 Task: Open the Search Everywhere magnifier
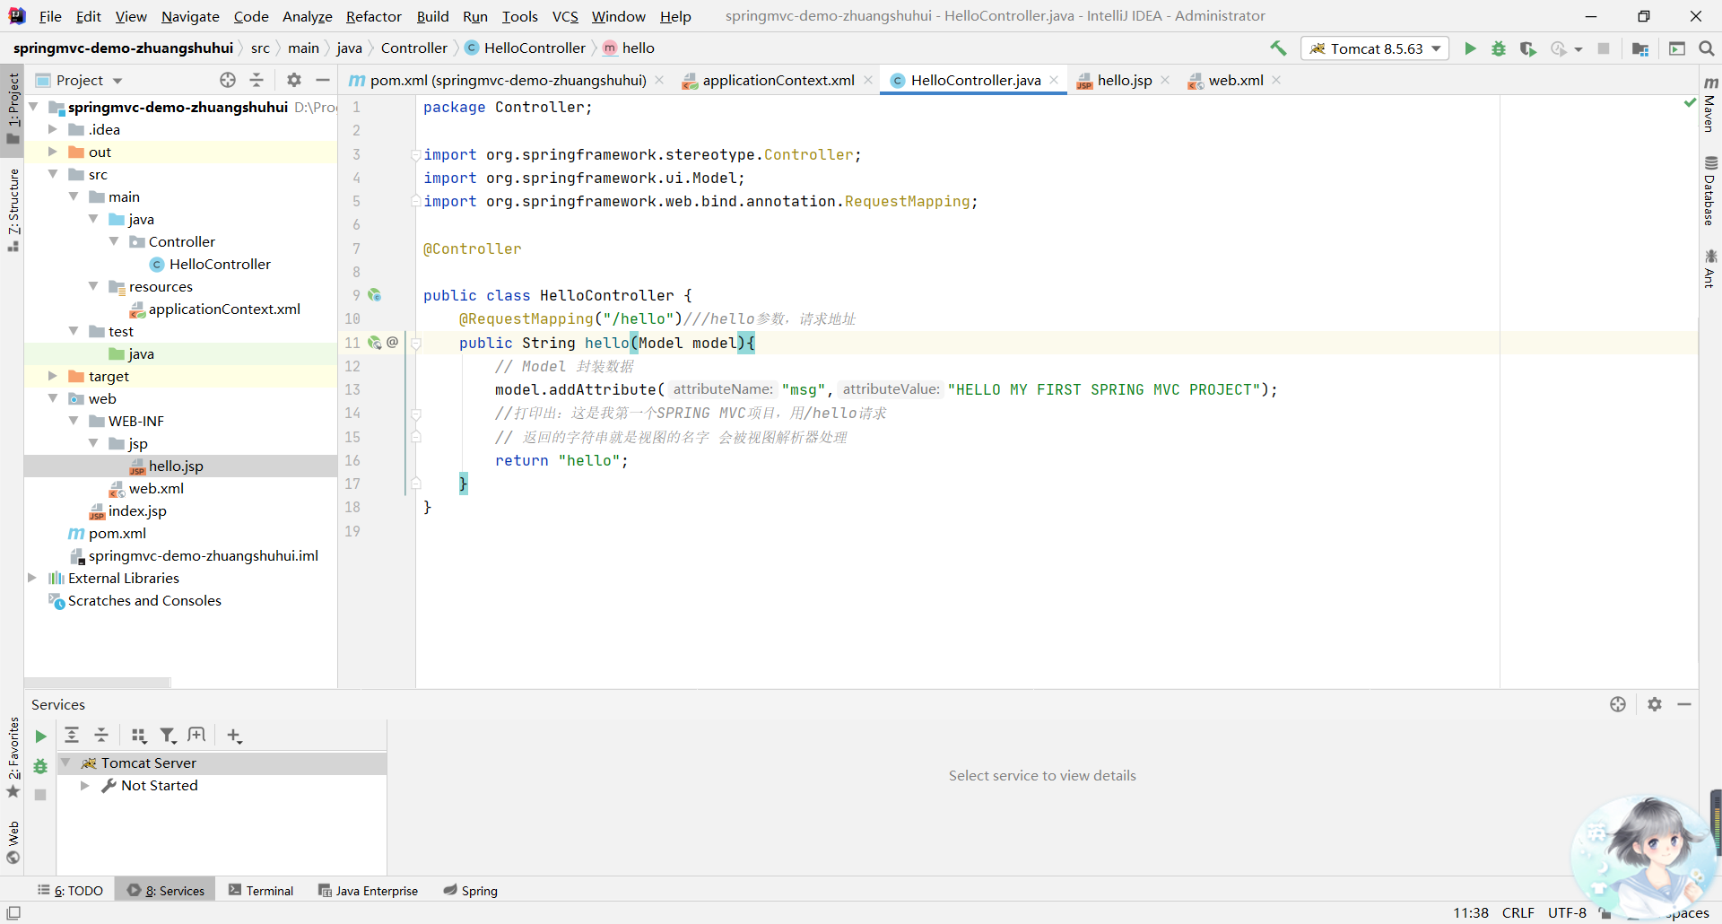[x=1707, y=48]
